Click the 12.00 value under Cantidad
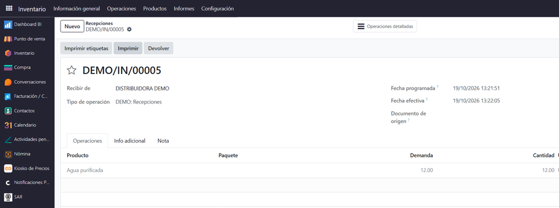Image resolution: width=559 pixels, height=208 pixels. click(548, 170)
